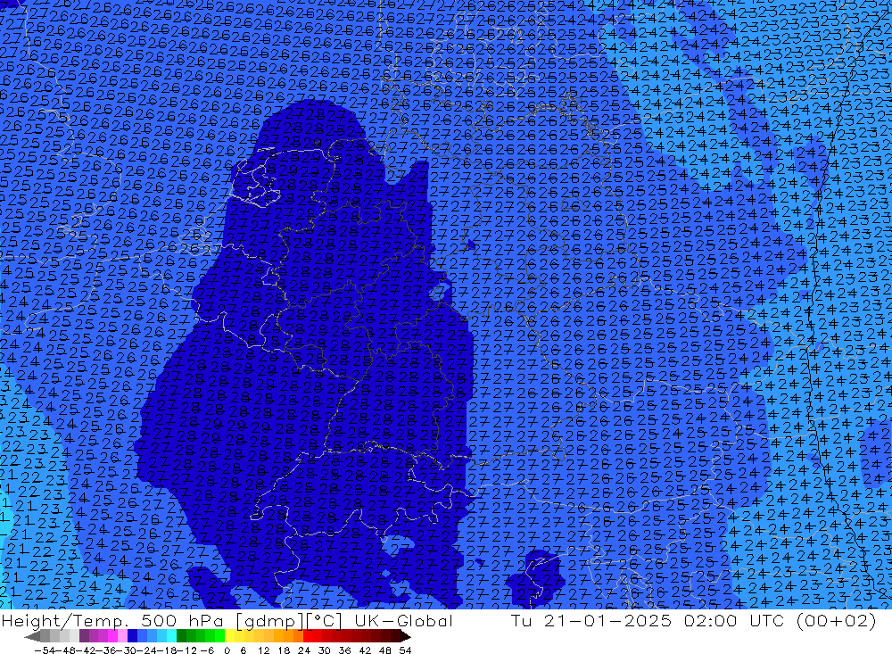Click the '(00+02)' forecast offset text
The image size is (892, 654).
(x=837, y=620)
